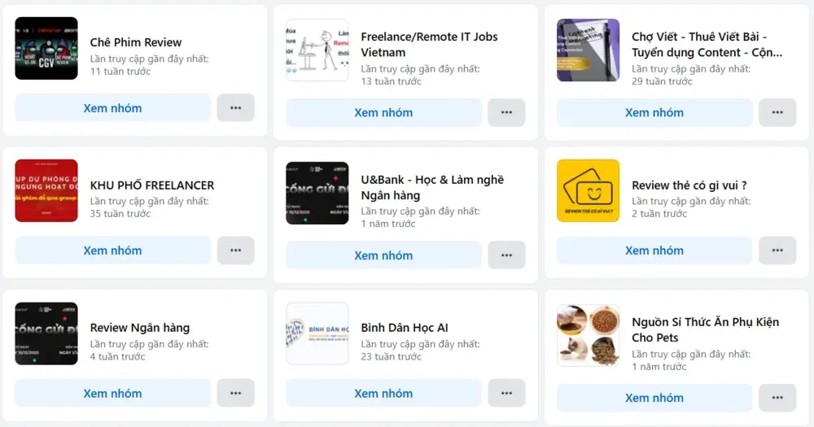Open Nguồn Sỉ Thức Ăn Phụ Kiện Cho Pets title
Screen dimensions: 814x427
coord(706,330)
